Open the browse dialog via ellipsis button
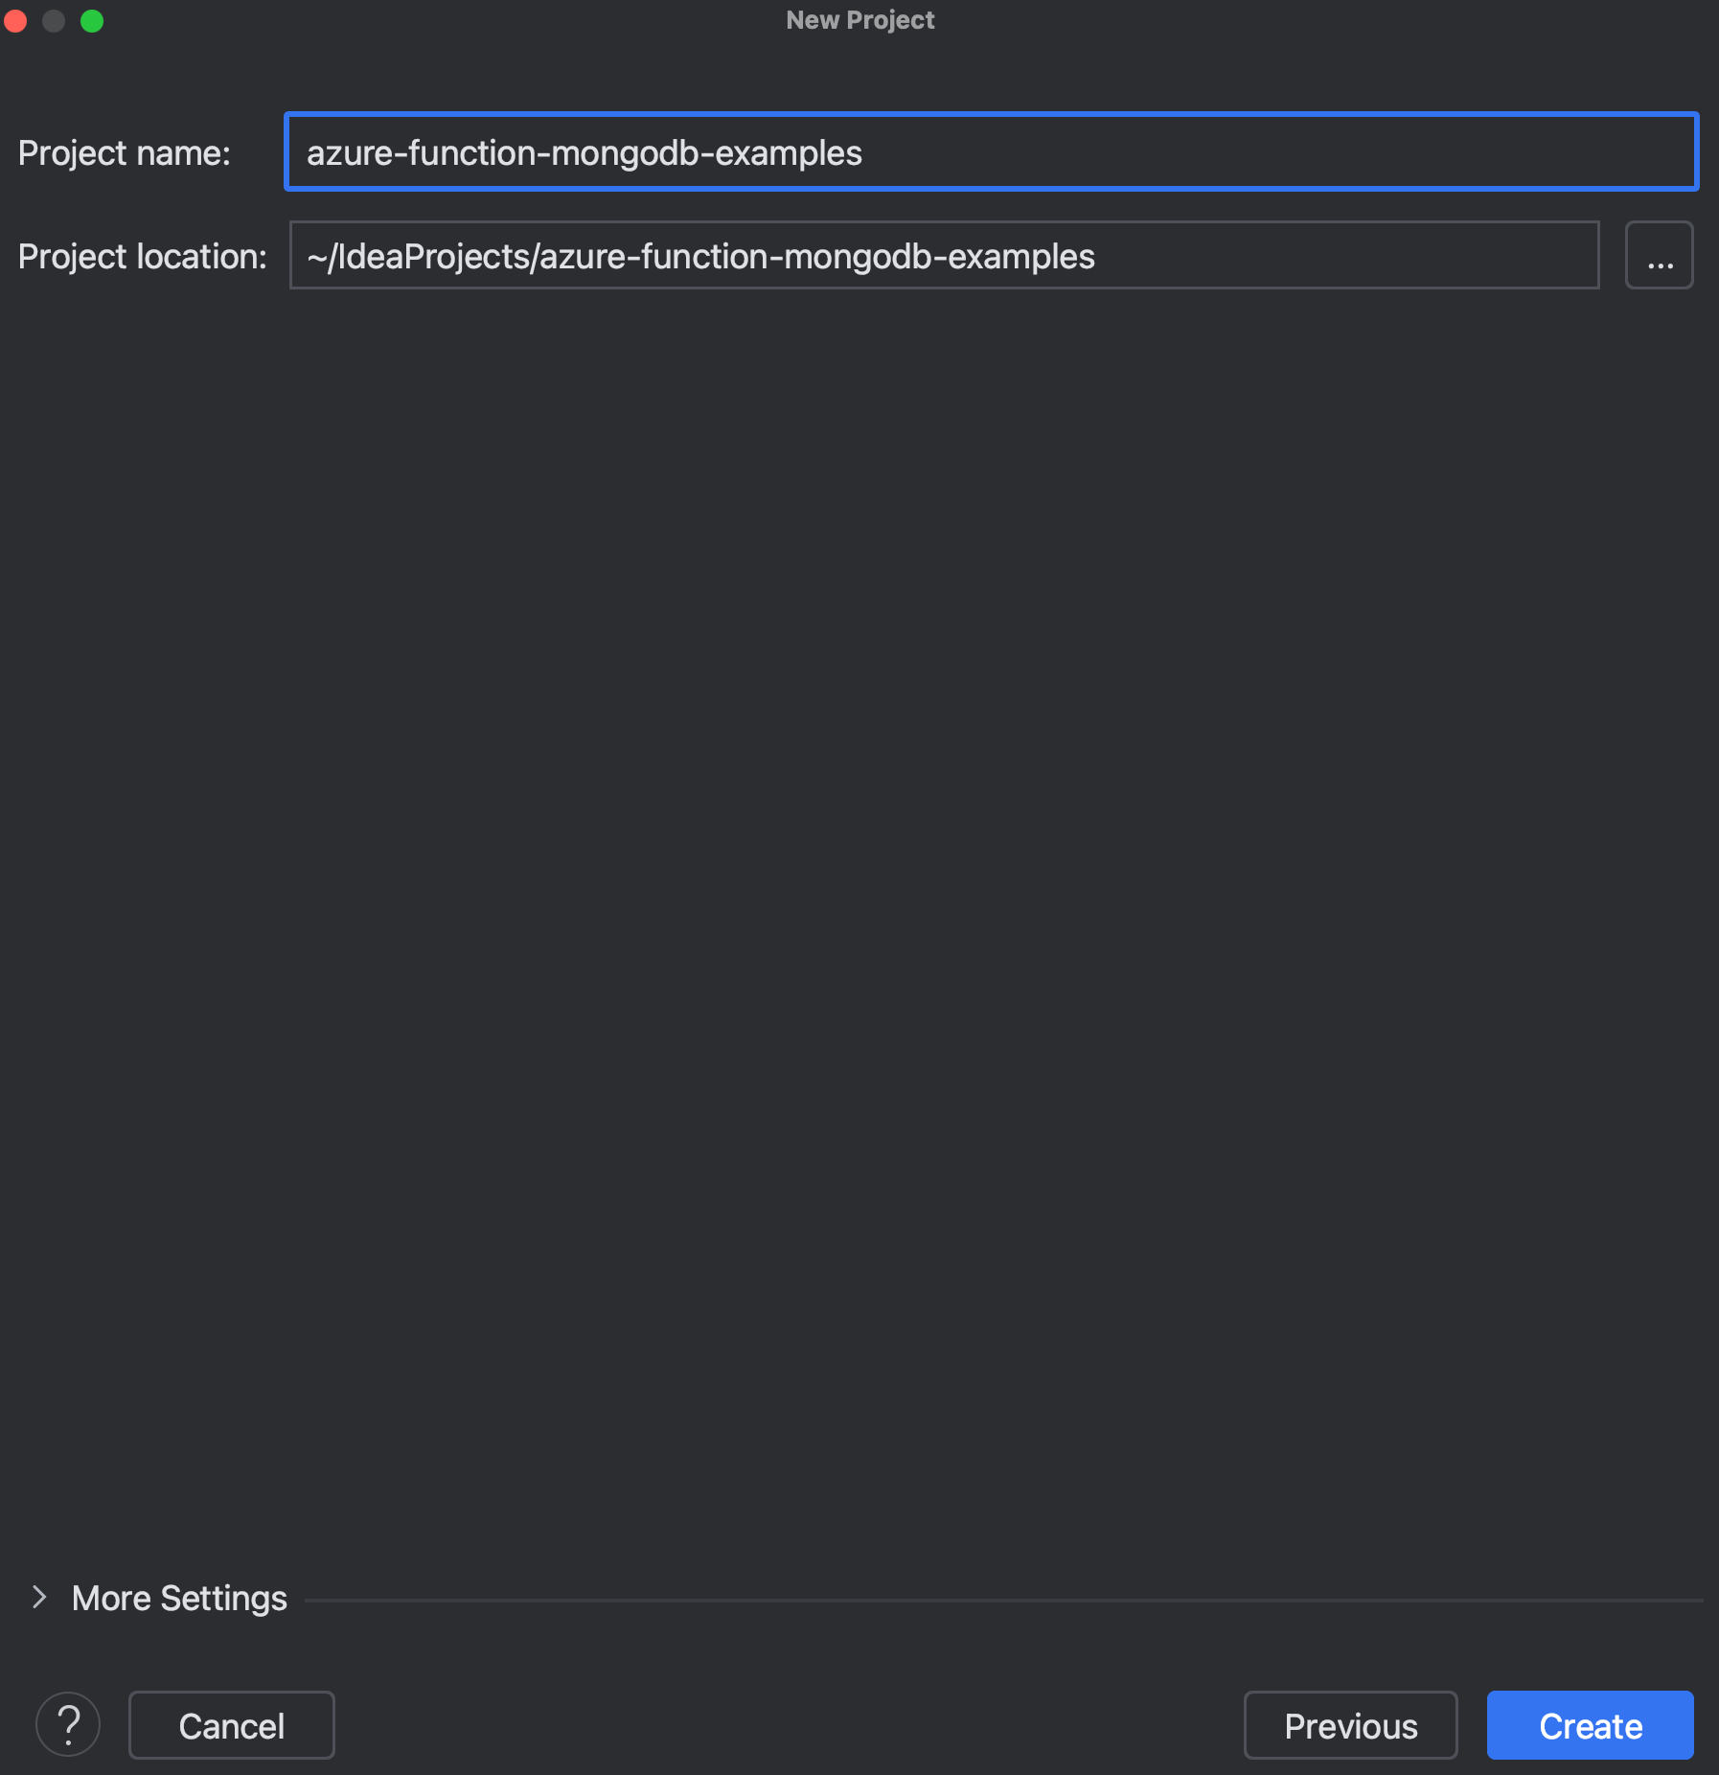This screenshot has width=1719, height=1775. (x=1659, y=255)
